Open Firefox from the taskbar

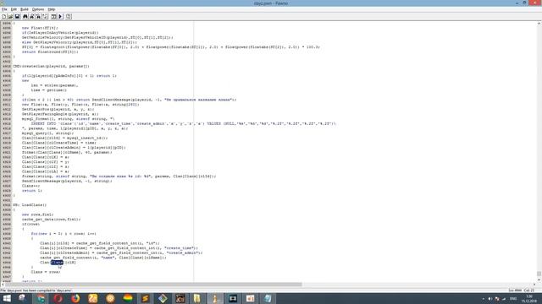click(75, 298)
